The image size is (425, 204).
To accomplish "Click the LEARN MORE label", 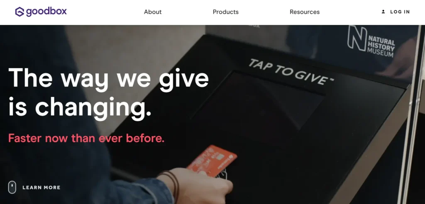I will (42, 187).
